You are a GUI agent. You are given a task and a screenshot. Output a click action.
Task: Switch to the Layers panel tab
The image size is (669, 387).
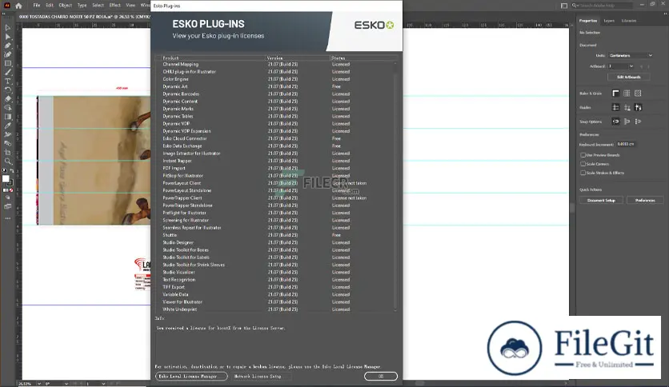click(609, 21)
